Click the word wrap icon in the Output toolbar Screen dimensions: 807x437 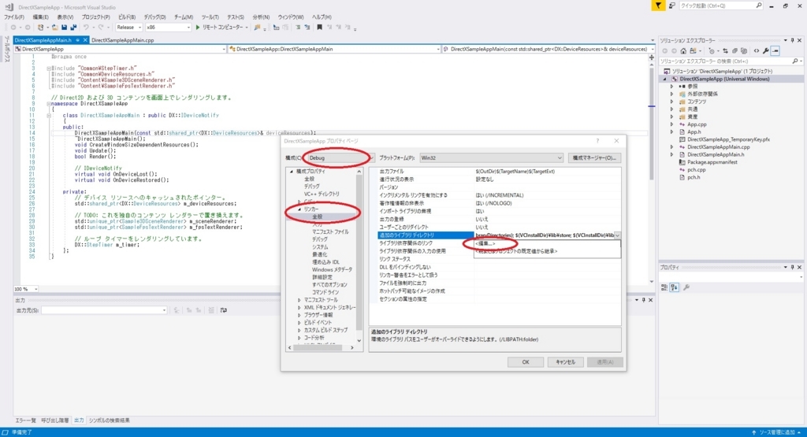[223, 310]
